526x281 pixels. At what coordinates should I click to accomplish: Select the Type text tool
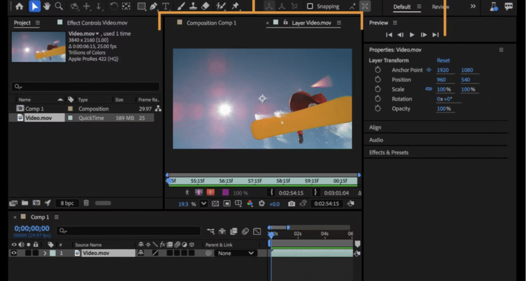166,6
